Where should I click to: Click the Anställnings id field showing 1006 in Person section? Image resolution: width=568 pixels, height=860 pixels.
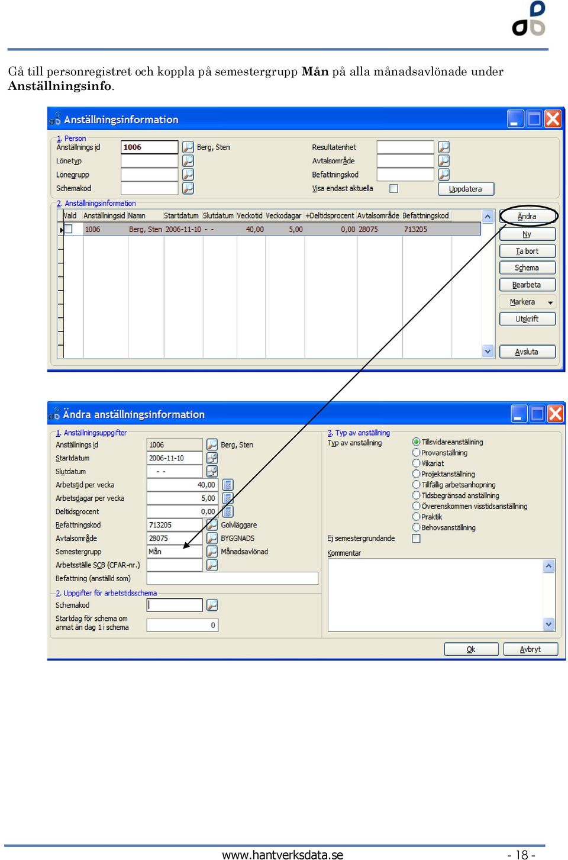tap(150, 147)
